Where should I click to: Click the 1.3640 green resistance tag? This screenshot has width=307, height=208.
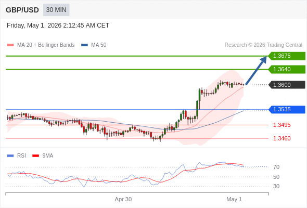point(287,69)
